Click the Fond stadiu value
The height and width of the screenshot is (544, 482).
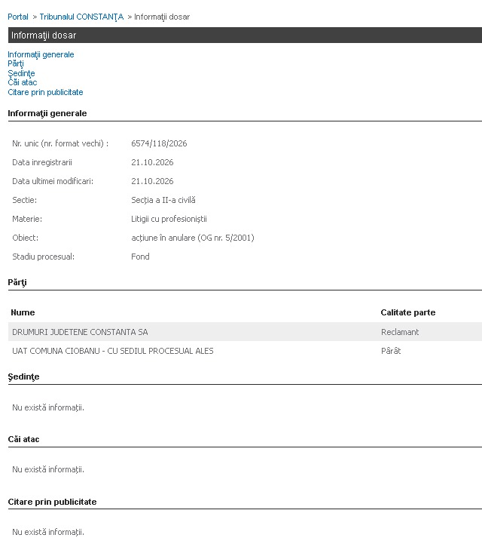click(x=140, y=257)
